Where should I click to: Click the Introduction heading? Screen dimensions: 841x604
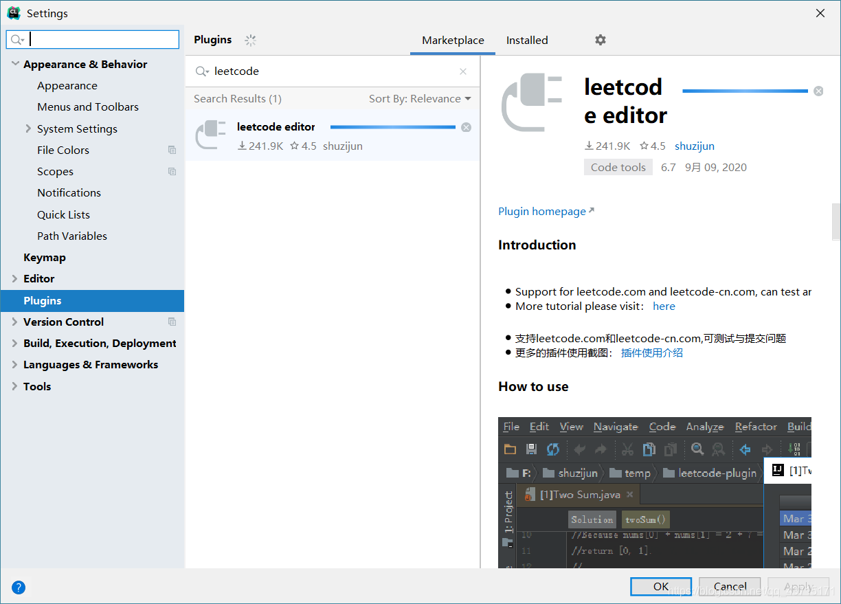click(537, 245)
